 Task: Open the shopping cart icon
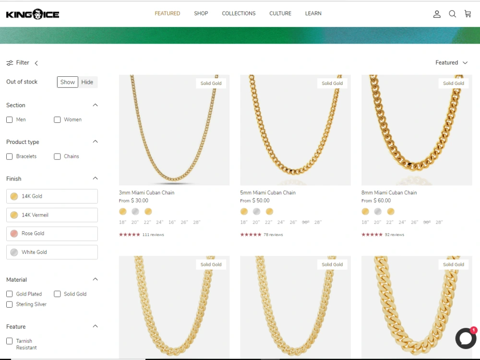(x=468, y=14)
